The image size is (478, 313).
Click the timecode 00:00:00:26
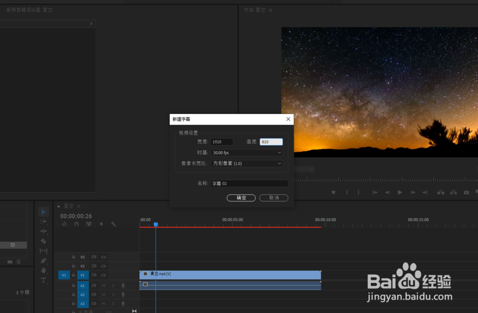click(76, 216)
